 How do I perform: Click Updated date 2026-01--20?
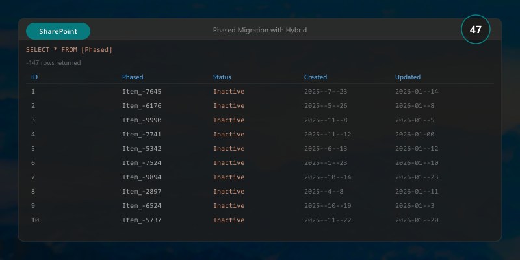click(x=417, y=220)
